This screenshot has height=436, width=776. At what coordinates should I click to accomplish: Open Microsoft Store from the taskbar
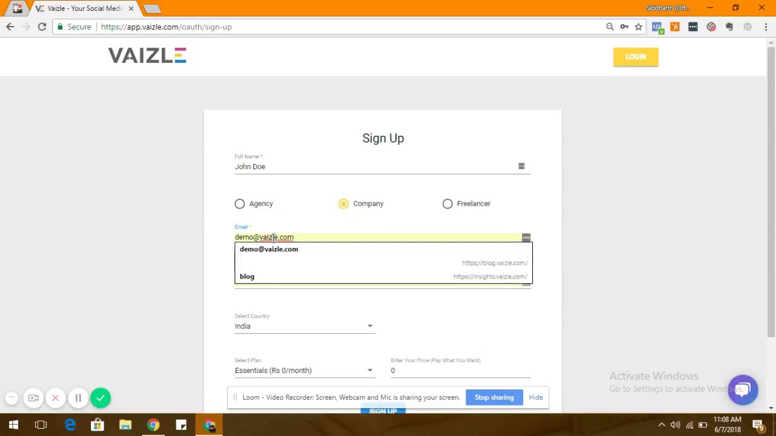click(97, 425)
